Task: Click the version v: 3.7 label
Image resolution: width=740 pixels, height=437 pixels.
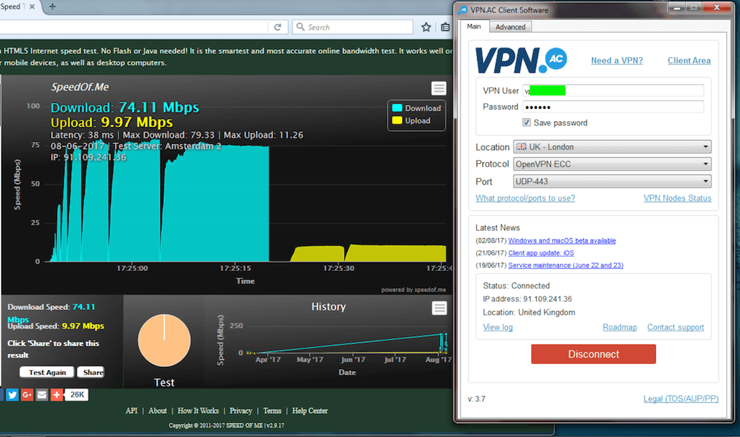Action: pos(477,399)
